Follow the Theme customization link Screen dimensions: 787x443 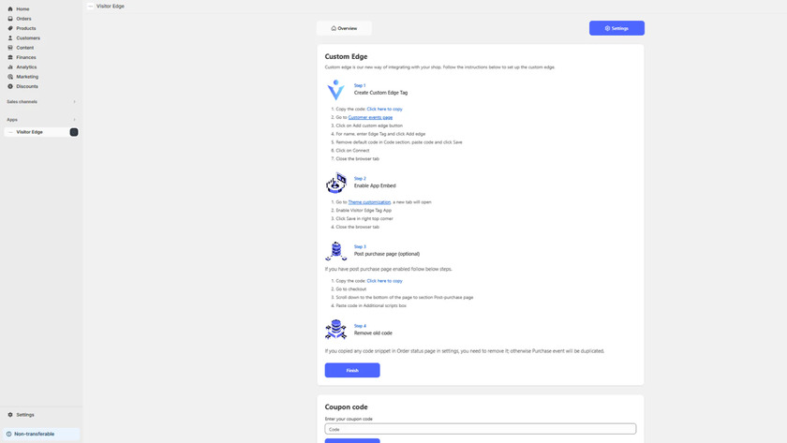(x=369, y=202)
